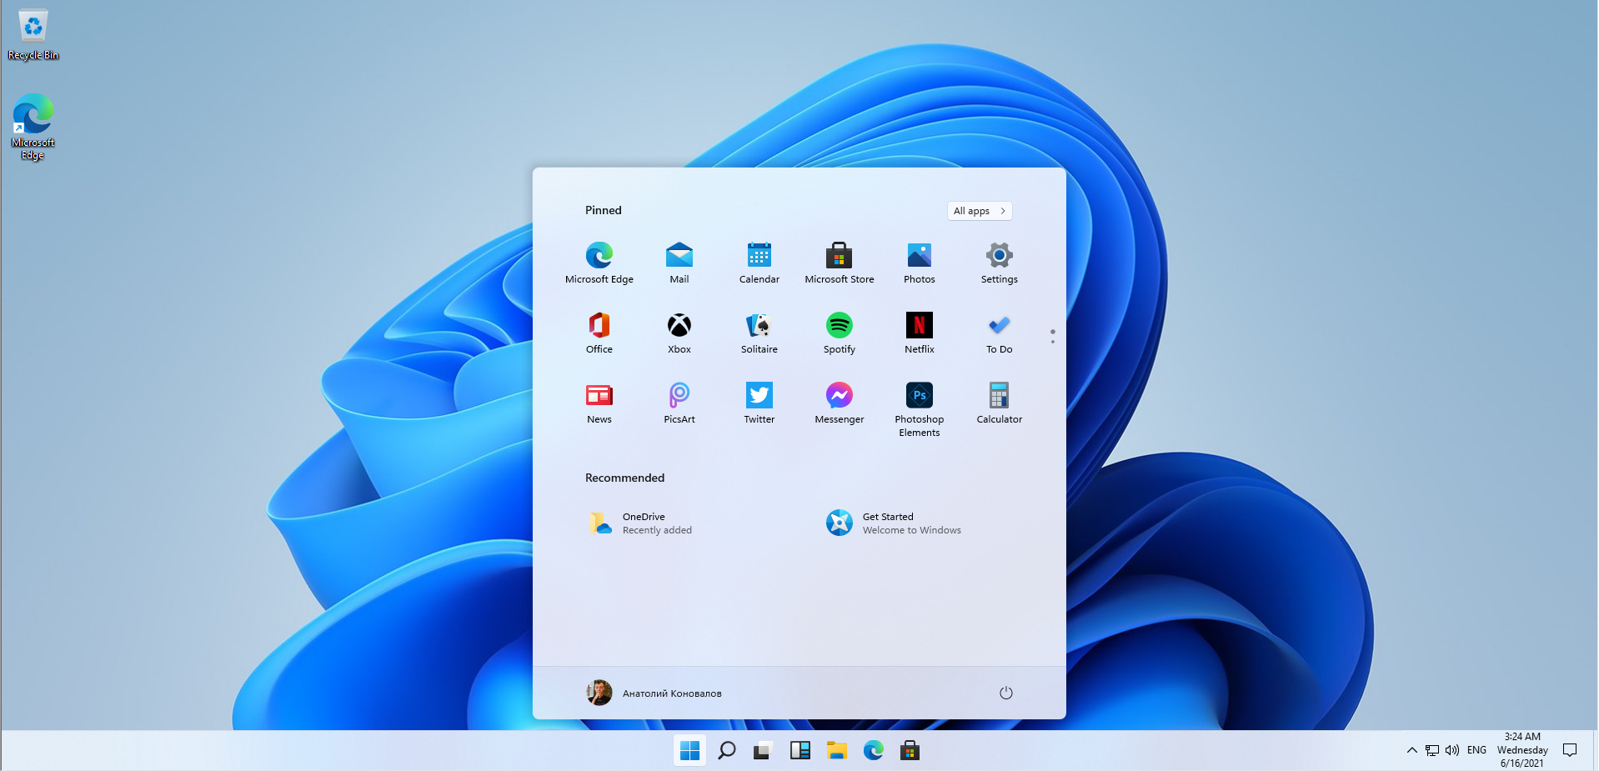1599x771 pixels.
Task: Launch PicsArt
Action: [x=679, y=403]
